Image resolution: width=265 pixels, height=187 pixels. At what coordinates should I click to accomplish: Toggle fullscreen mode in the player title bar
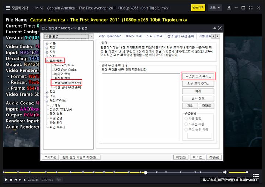pos(251,8)
